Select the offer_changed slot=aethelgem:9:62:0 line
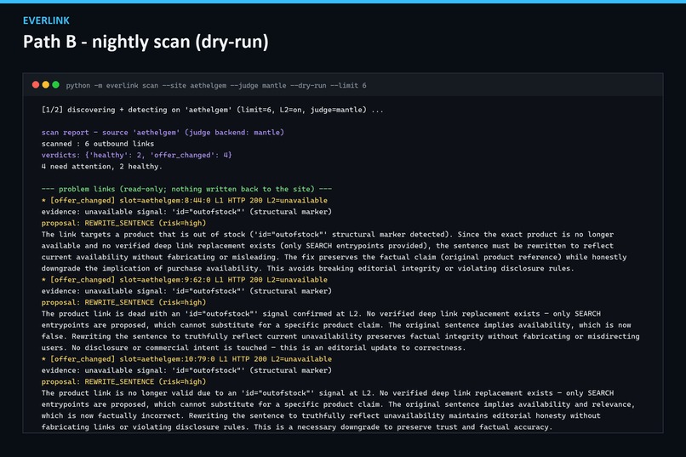 point(184,280)
